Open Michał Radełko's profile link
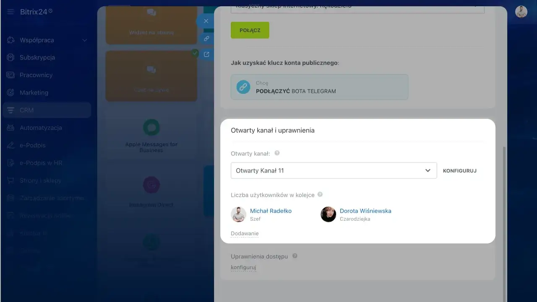The image size is (537, 302). pos(271,211)
